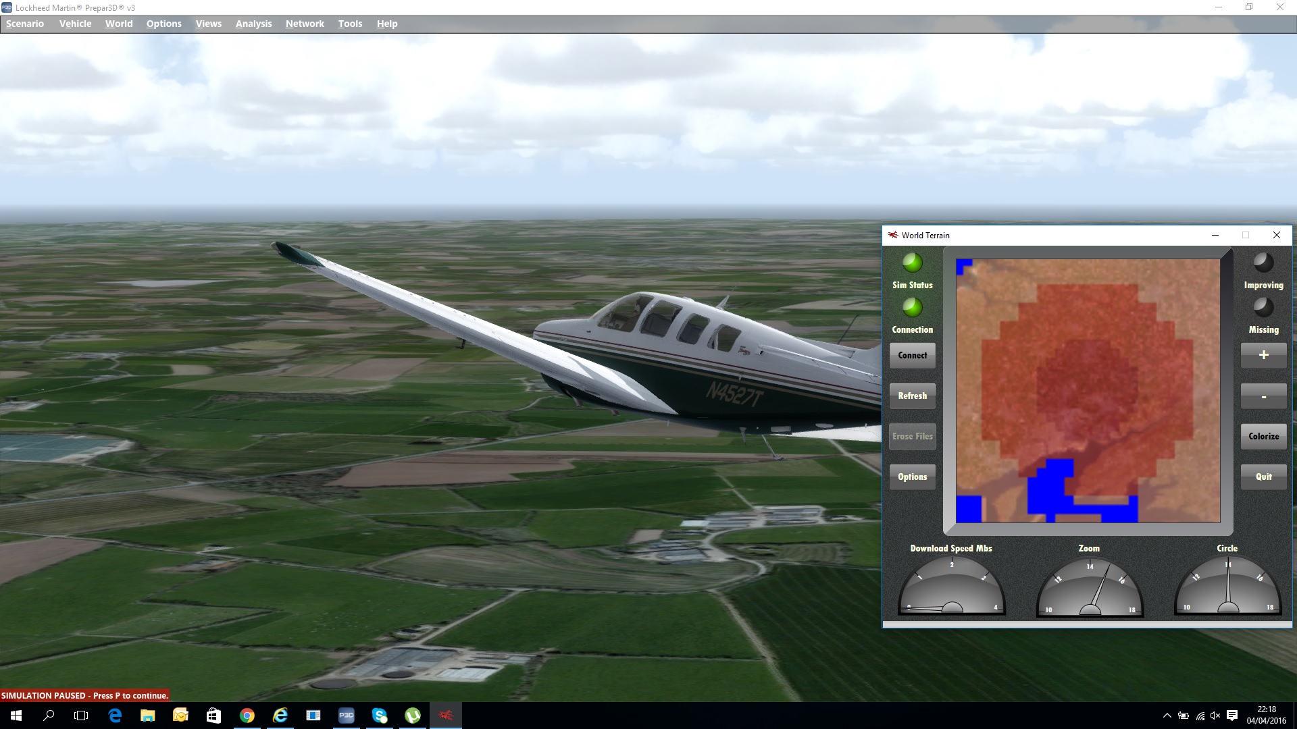Viewport: 1297px width, 729px height.
Task: Open File Explorer from the taskbar
Action: tap(148, 715)
